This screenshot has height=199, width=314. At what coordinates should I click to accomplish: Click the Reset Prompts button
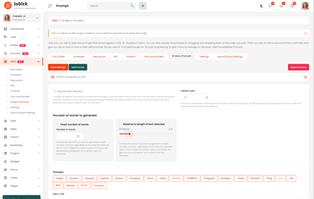(x=298, y=67)
